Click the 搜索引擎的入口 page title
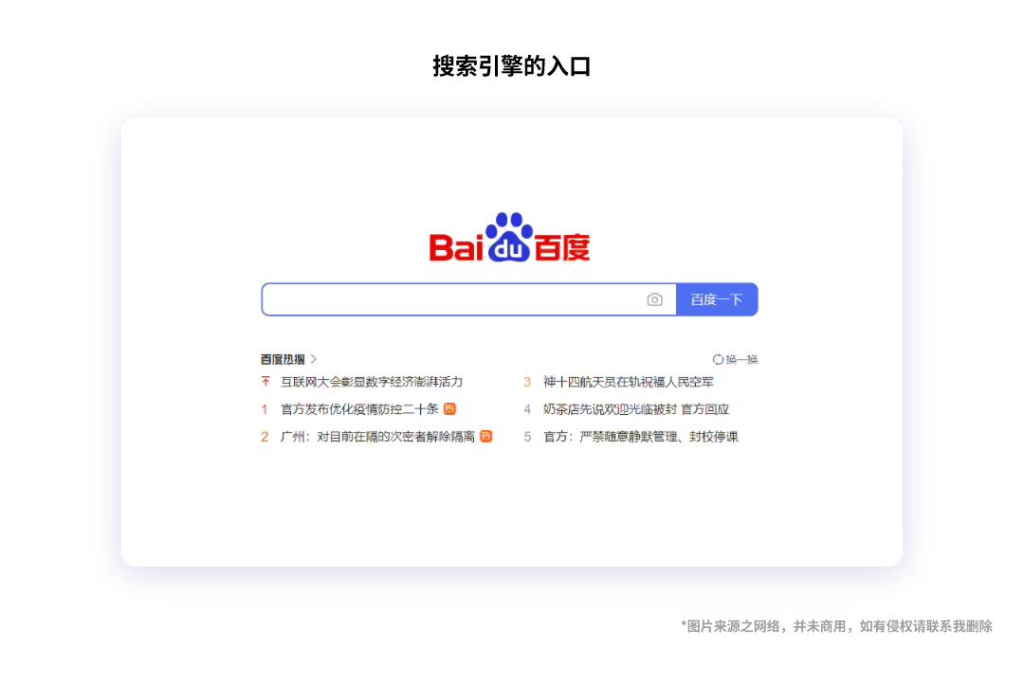Image resolution: width=1024 pixels, height=684 pixels. click(x=512, y=66)
